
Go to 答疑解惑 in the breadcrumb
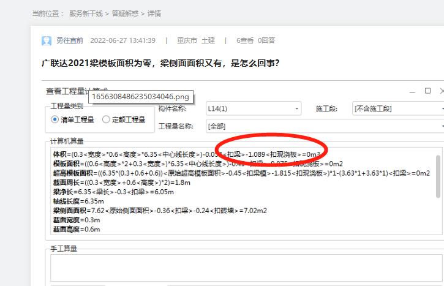[125, 13]
